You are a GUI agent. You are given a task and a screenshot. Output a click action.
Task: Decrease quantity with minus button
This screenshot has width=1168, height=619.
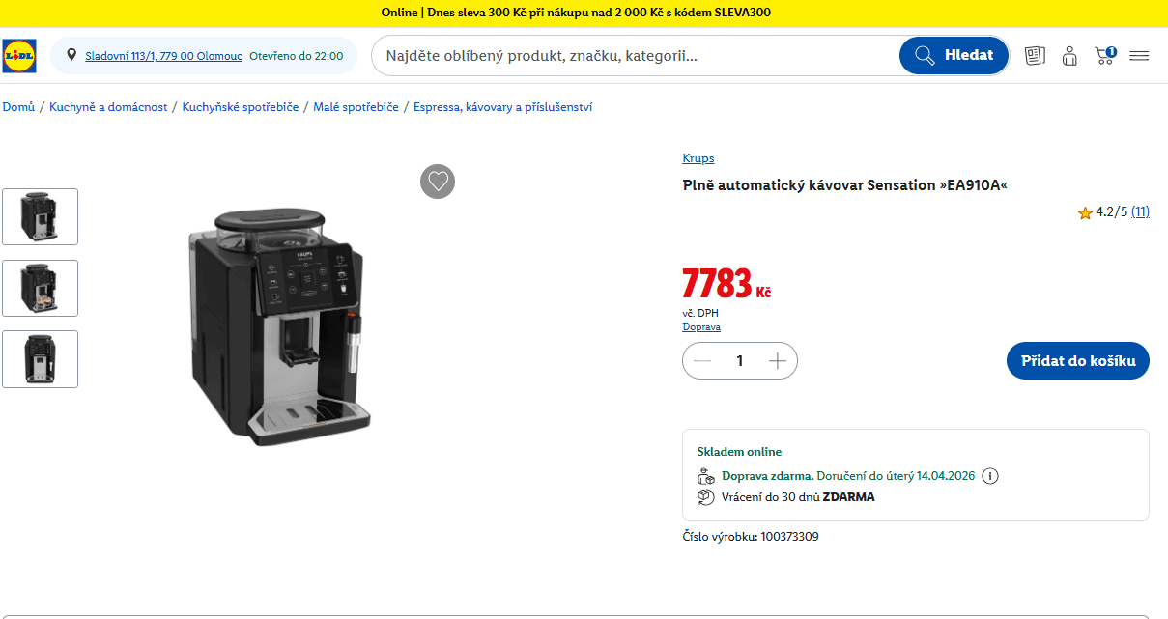(702, 361)
